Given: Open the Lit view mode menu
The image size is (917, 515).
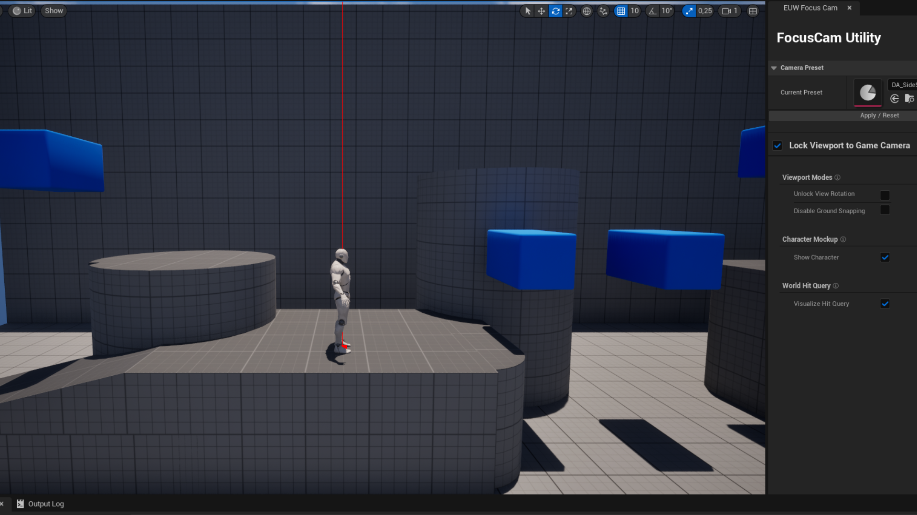Looking at the screenshot, I should click(x=22, y=11).
